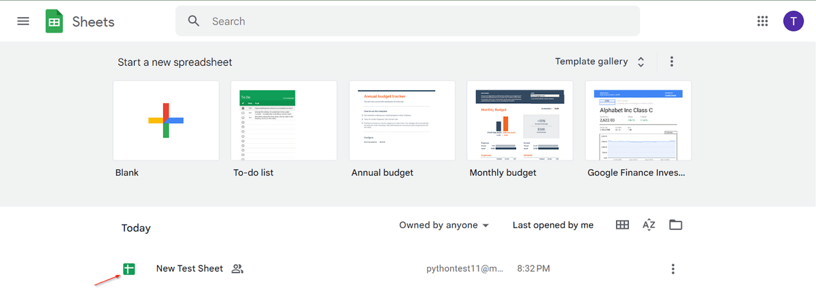Create a Blank spreadsheet

click(166, 120)
